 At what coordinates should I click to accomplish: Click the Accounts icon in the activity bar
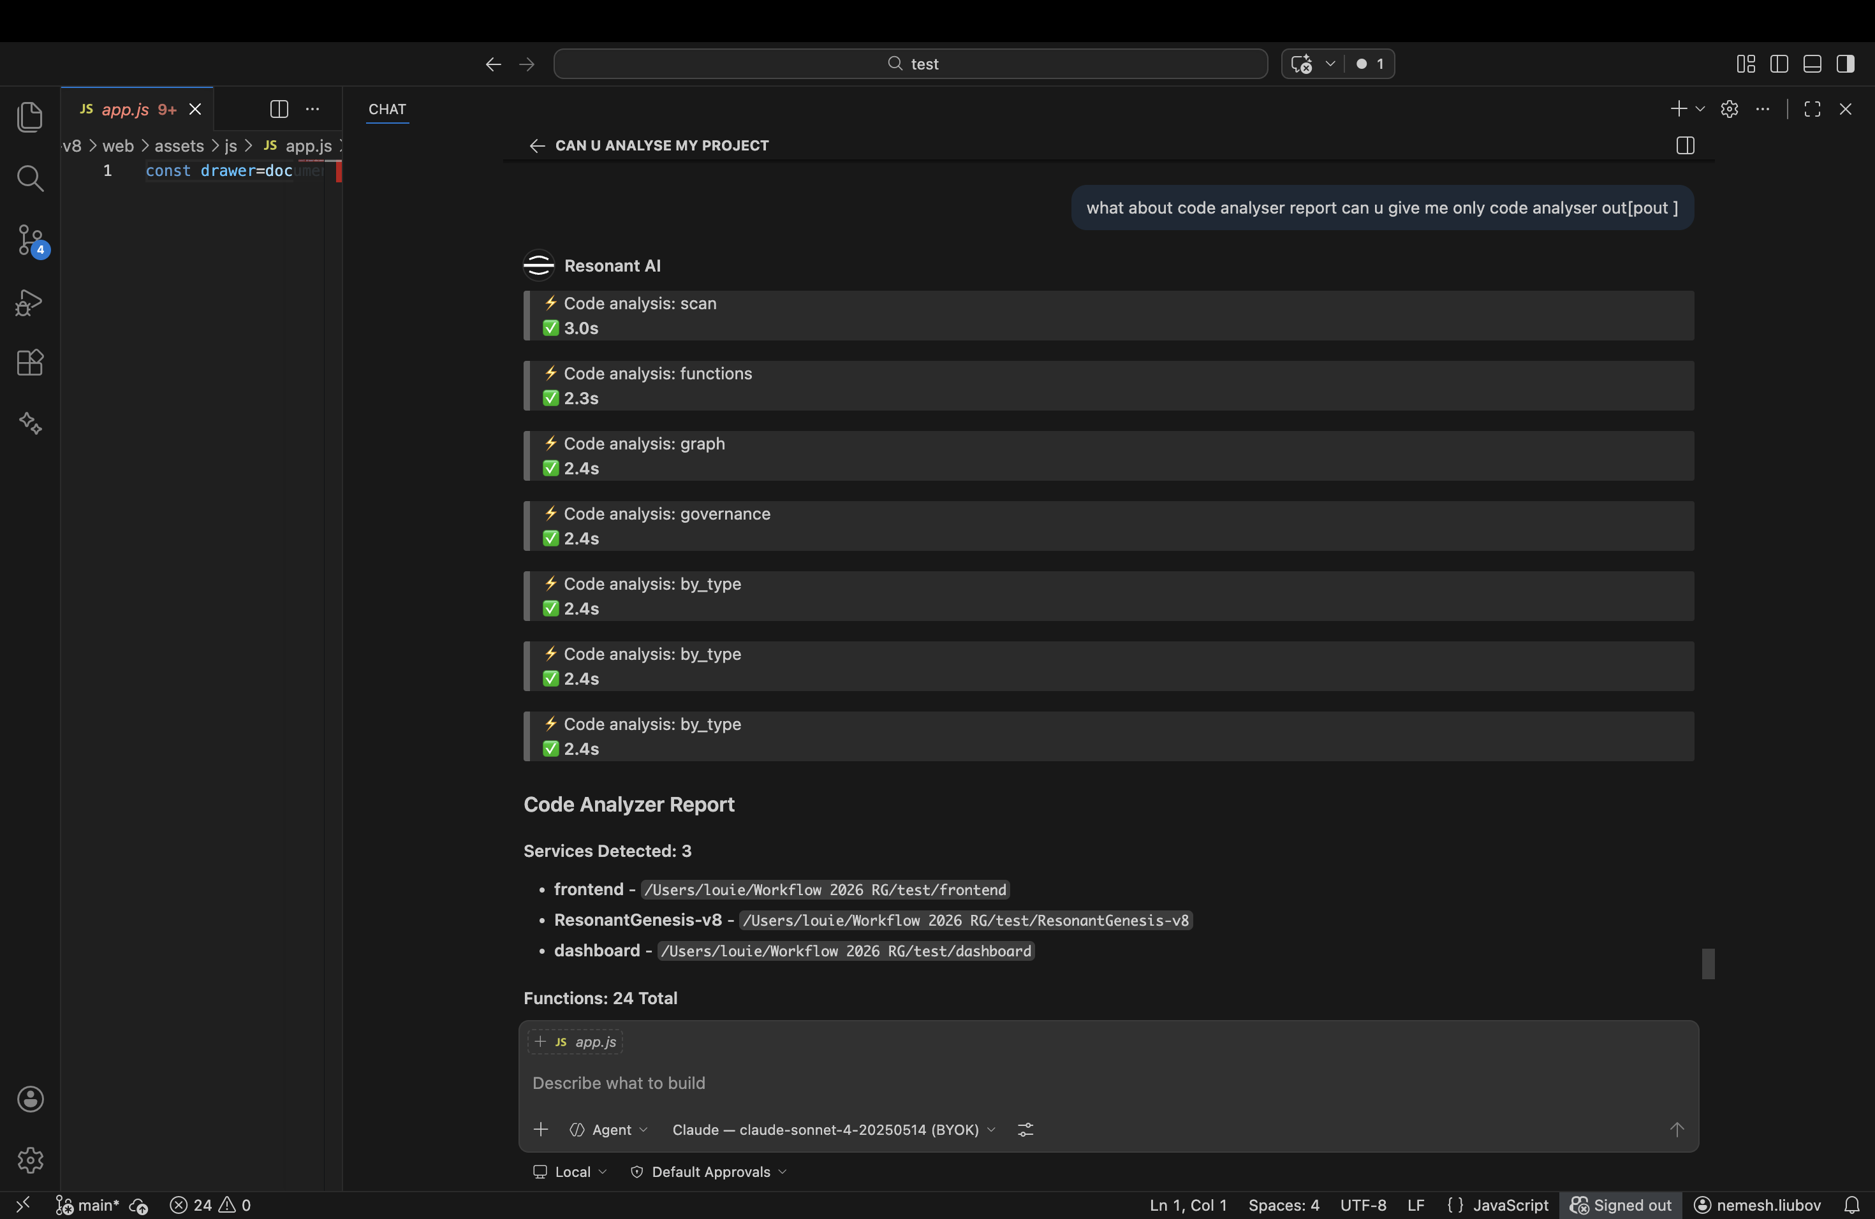30,1099
